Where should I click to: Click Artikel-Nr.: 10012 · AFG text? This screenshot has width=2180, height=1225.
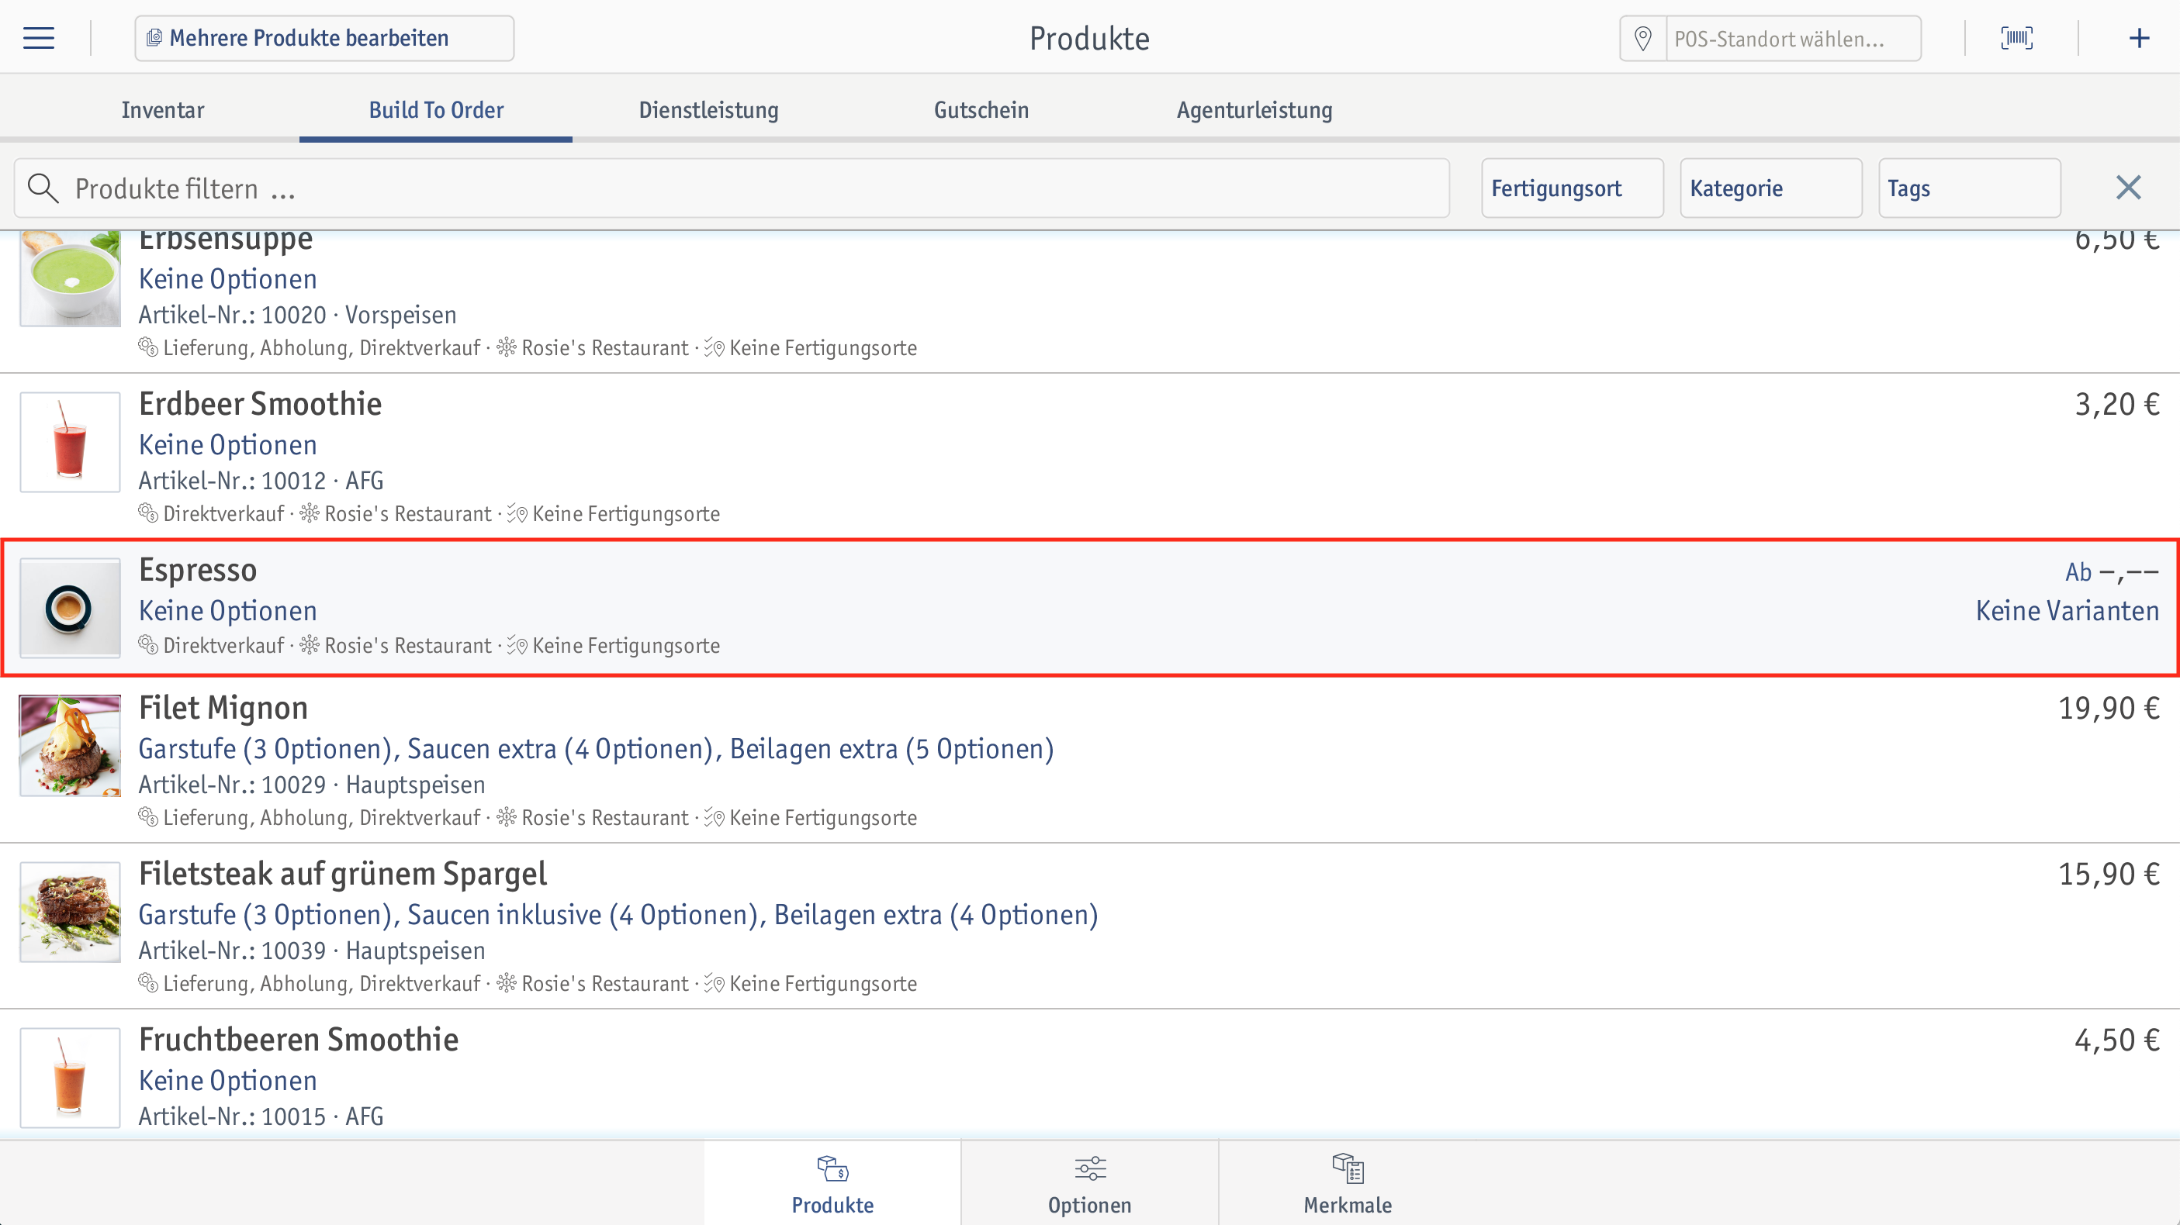[261, 481]
